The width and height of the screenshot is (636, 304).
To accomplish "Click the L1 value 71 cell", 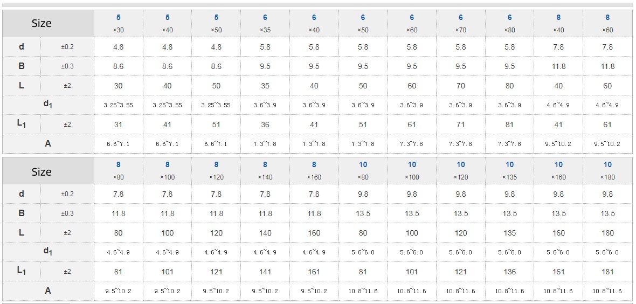I will pos(461,125).
